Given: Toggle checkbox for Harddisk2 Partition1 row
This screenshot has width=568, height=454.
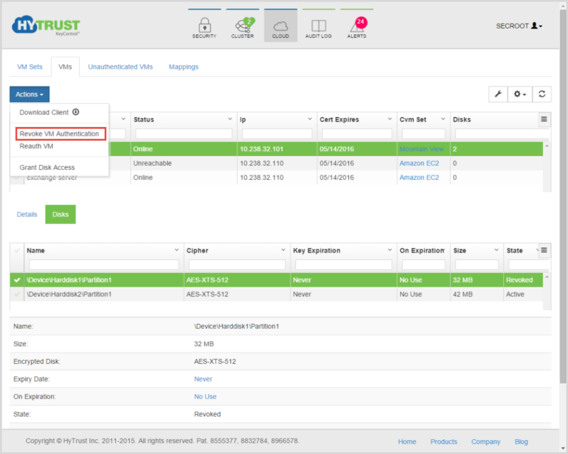Looking at the screenshot, I should pyautogui.click(x=17, y=294).
